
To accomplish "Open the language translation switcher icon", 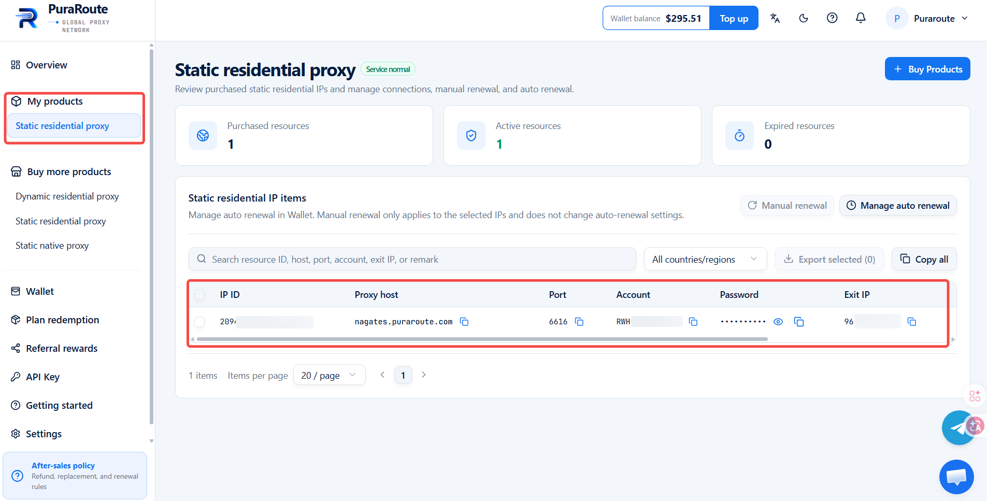I will pos(775,18).
